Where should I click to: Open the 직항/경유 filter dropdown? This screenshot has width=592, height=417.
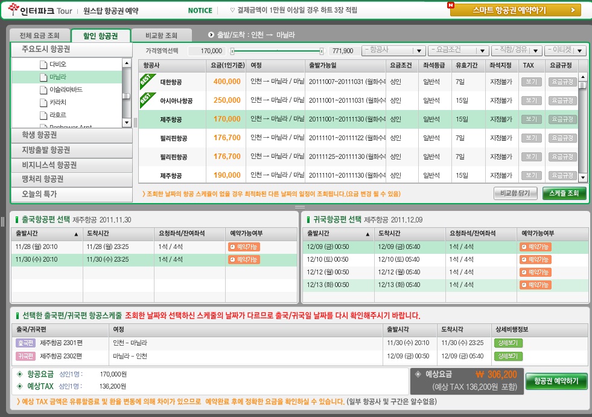pyautogui.click(x=517, y=50)
